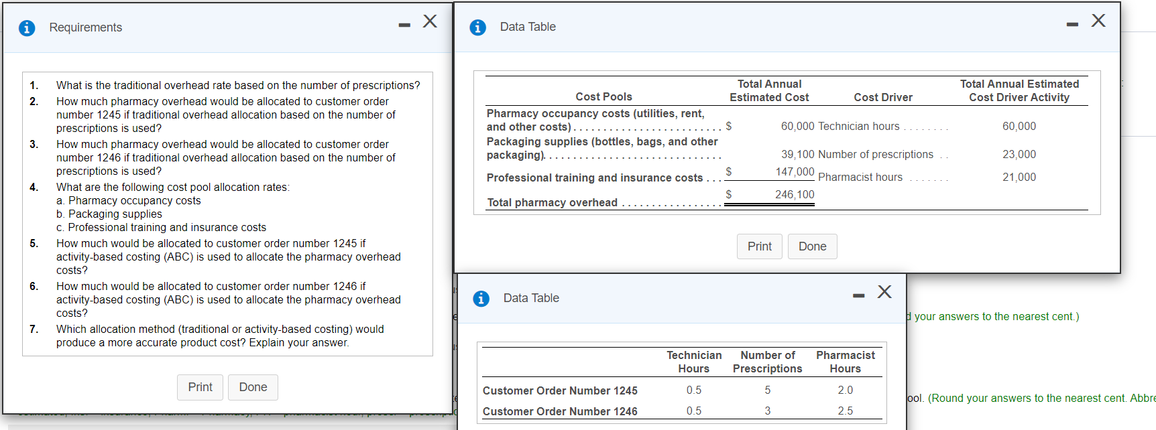Click the 'Total pharmacy overhead' row label

tap(552, 202)
